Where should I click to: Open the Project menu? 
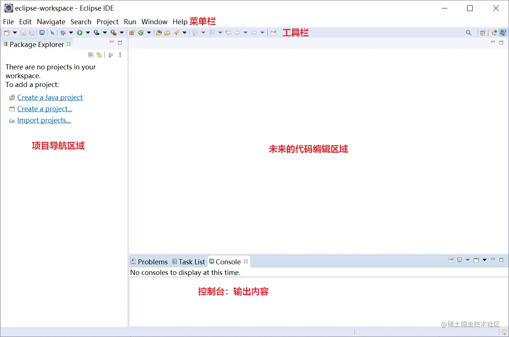coord(108,22)
